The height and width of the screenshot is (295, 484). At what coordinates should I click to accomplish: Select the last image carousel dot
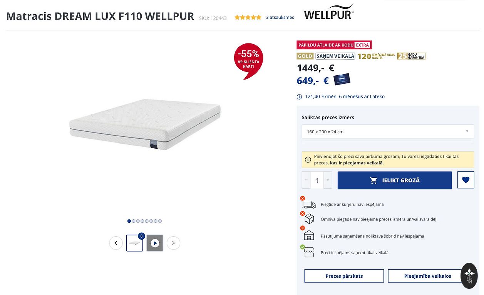click(160, 221)
